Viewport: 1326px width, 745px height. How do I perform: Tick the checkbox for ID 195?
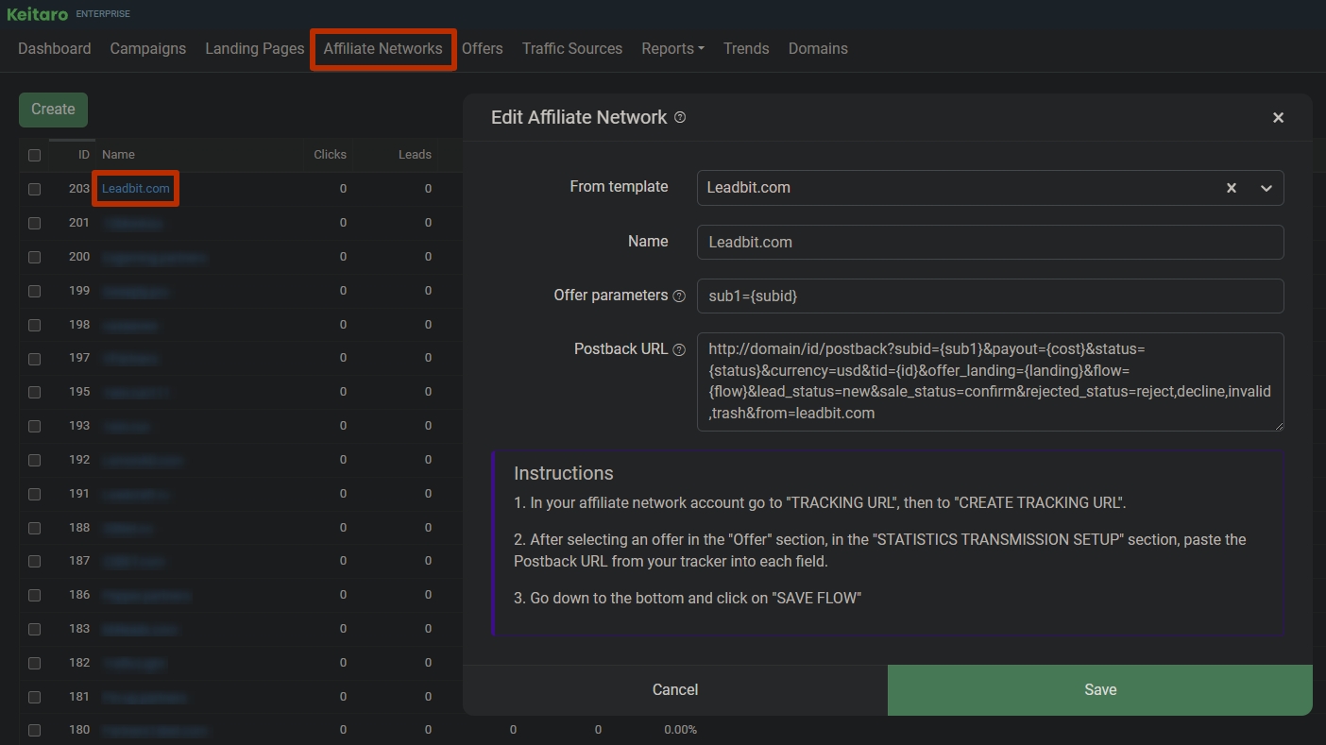point(35,392)
